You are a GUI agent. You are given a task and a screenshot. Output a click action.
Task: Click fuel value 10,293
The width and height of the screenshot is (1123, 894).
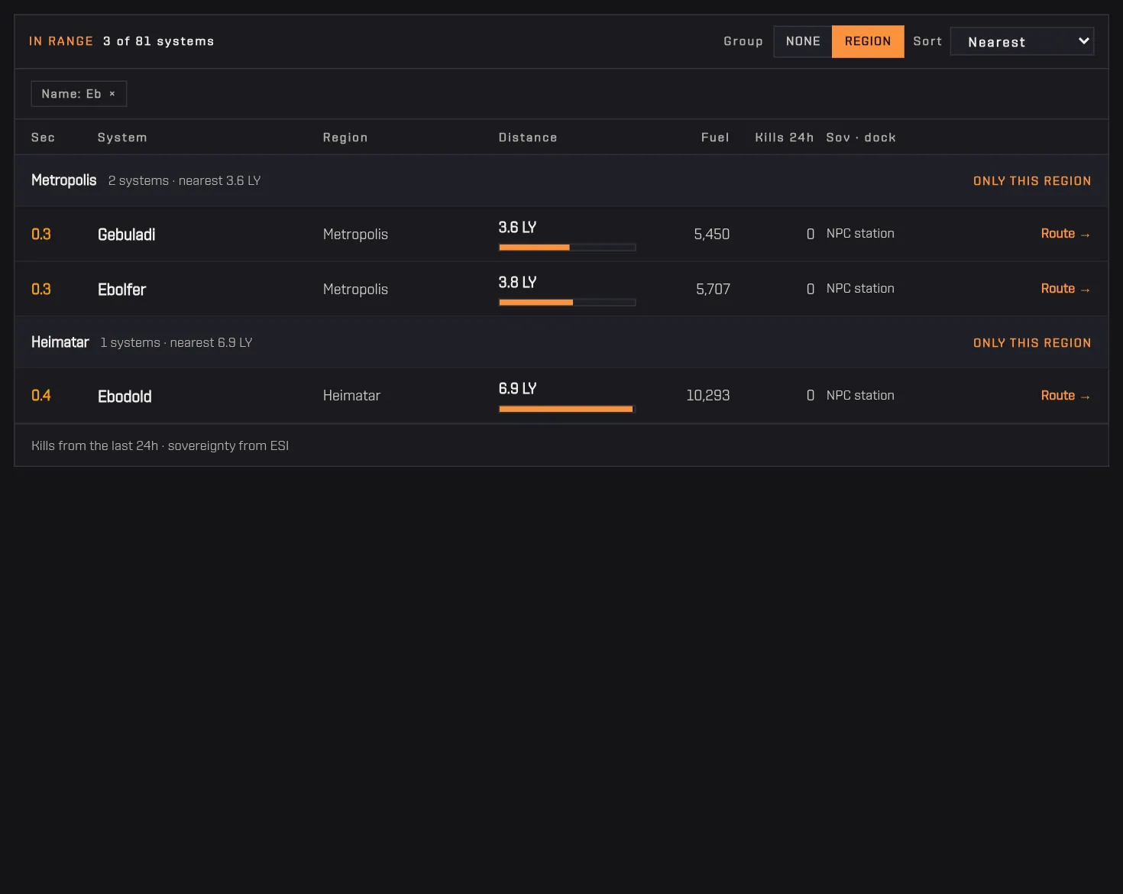tap(708, 396)
